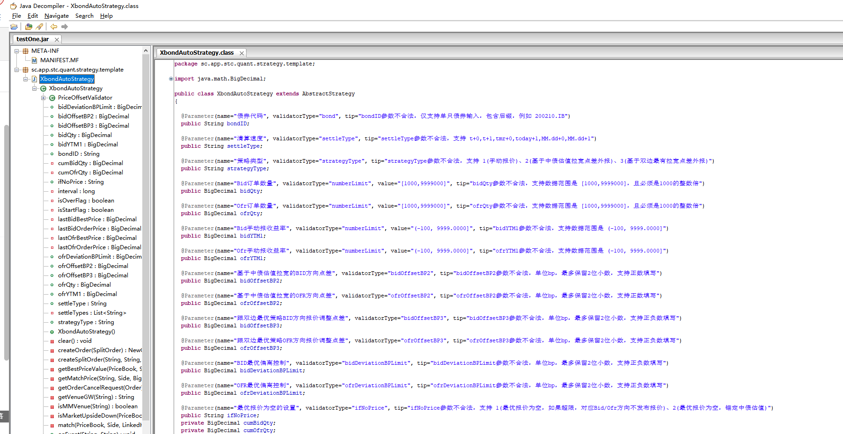The image size is (843, 434).
Task: Click the clear() method icon
Action: (52, 341)
